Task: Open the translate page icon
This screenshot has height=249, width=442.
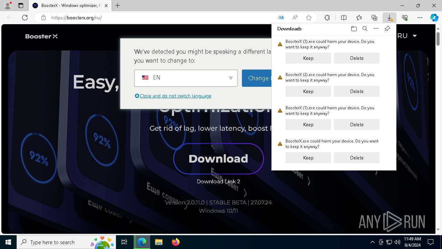Action: pyautogui.click(x=281, y=18)
